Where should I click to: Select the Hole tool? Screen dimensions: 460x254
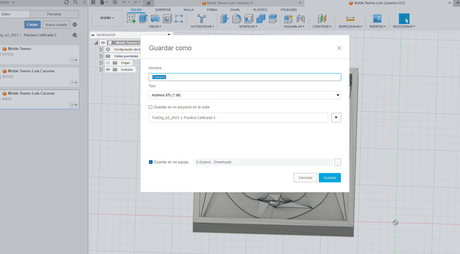167,19
